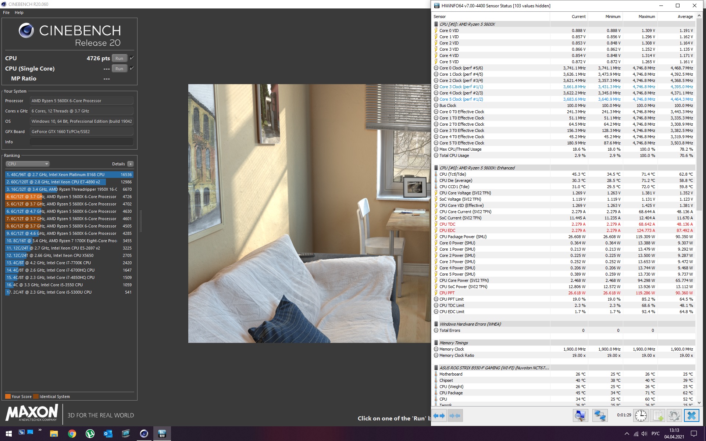Open the Help menu

19,12
